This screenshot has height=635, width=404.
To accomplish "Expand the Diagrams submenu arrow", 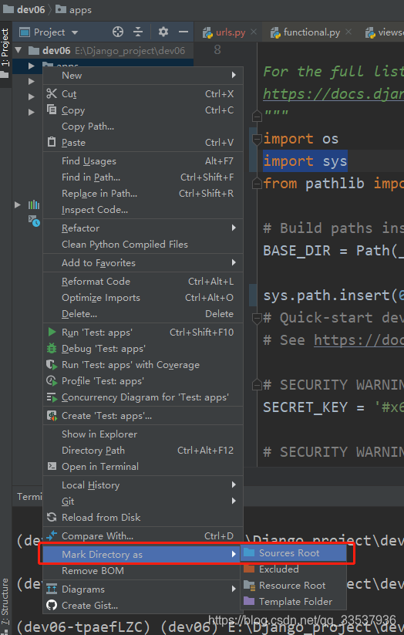I will click(234, 589).
